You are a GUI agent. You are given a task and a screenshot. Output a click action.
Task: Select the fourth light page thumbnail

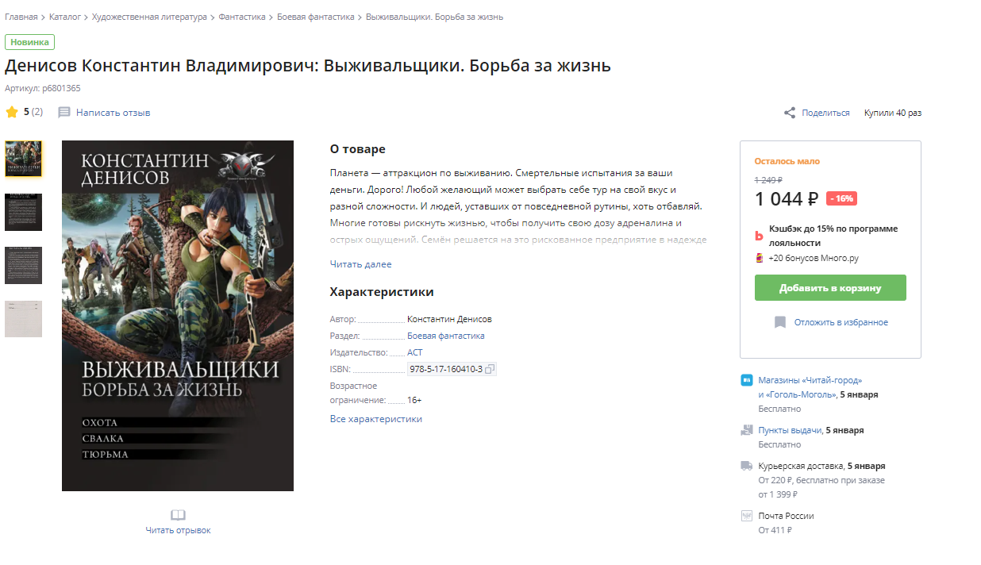point(23,319)
